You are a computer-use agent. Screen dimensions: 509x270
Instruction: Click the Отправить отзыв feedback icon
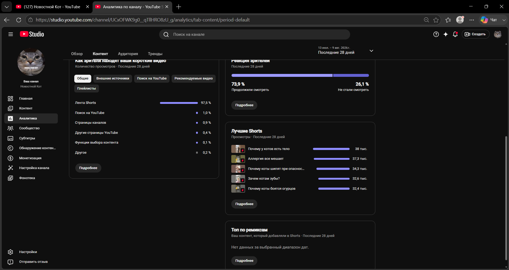[x=10, y=262]
